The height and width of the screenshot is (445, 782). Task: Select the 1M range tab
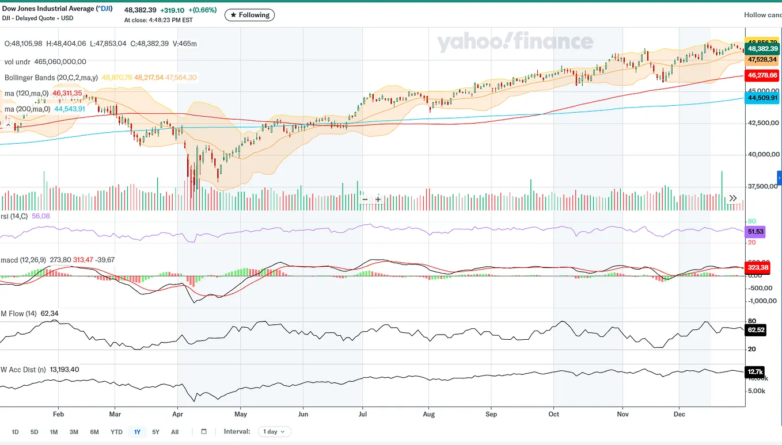[54, 432]
